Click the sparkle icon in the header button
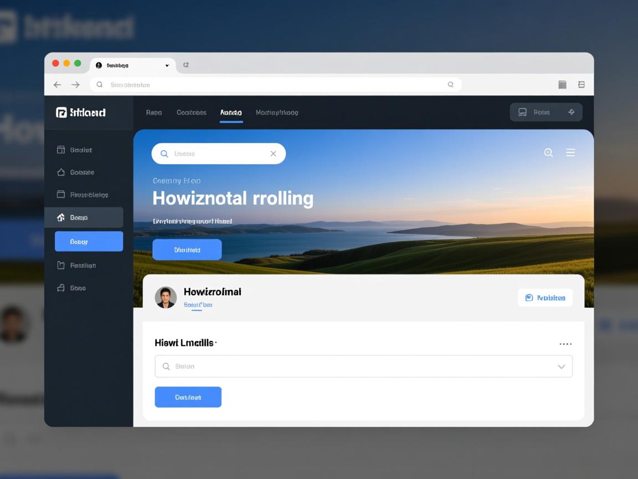 (x=572, y=112)
